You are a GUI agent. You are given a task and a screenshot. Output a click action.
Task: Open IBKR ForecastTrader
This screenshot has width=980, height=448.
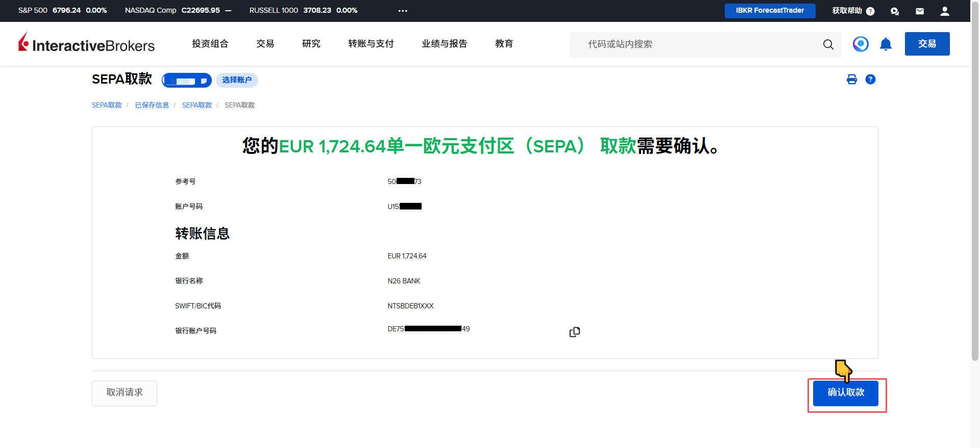point(770,11)
